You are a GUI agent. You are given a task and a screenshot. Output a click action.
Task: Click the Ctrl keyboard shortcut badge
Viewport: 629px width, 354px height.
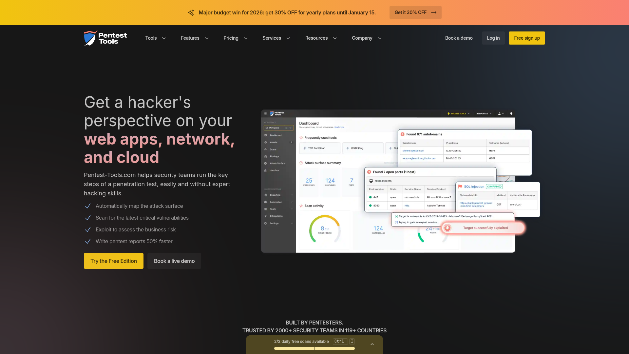(x=340, y=341)
